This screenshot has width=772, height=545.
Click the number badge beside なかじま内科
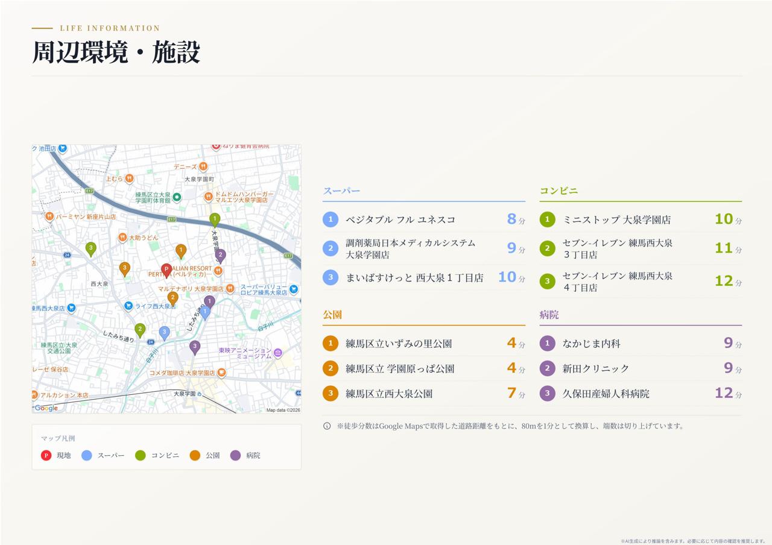(x=547, y=344)
